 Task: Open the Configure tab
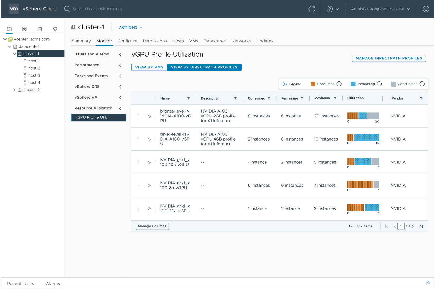pyautogui.click(x=127, y=41)
